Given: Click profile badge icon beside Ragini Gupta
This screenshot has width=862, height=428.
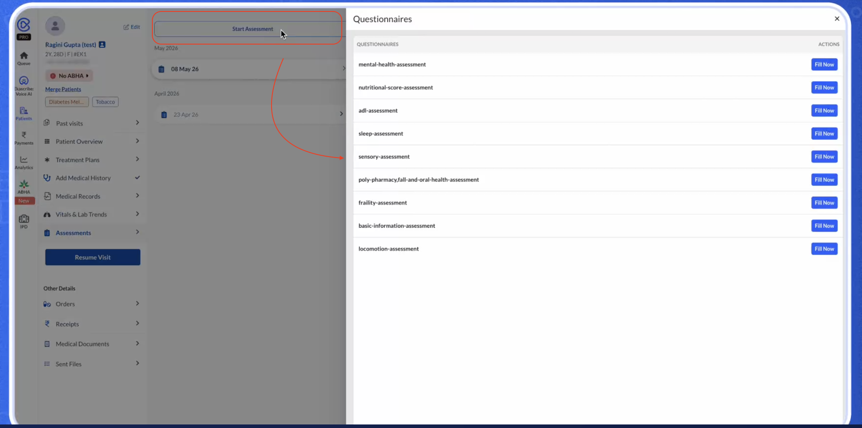Looking at the screenshot, I should pos(102,45).
